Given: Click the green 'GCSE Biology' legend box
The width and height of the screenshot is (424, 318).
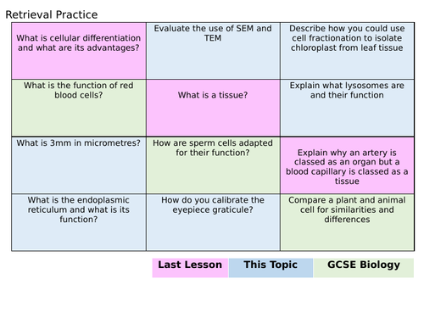Looking at the screenshot, I should click(364, 268).
